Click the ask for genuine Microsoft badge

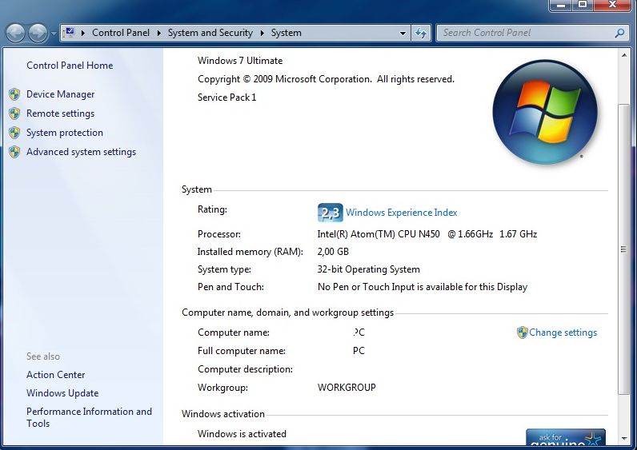(x=565, y=438)
